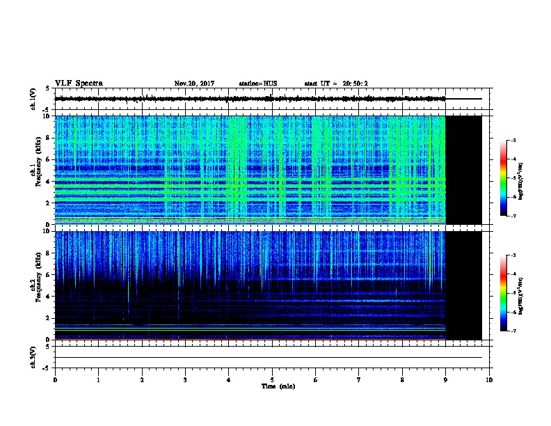Image resolution: width=551 pixels, height=426 pixels.
Task: Click the "Time (min)" x-axis label
Action: pyautogui.click(x=278, y=386)
